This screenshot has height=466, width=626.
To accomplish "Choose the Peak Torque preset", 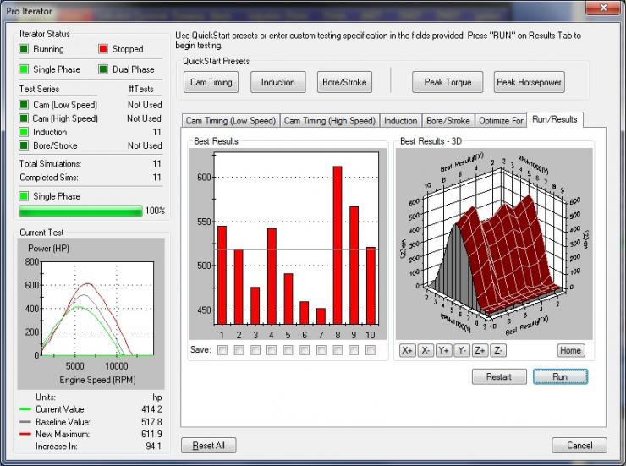I will 448,82.
